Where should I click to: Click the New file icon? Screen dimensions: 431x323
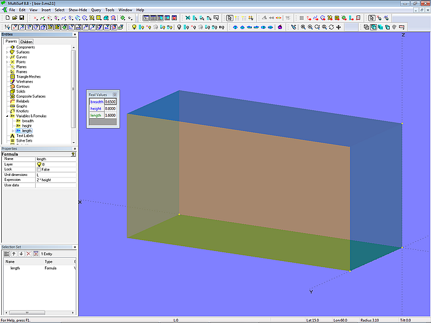point(6,18)
